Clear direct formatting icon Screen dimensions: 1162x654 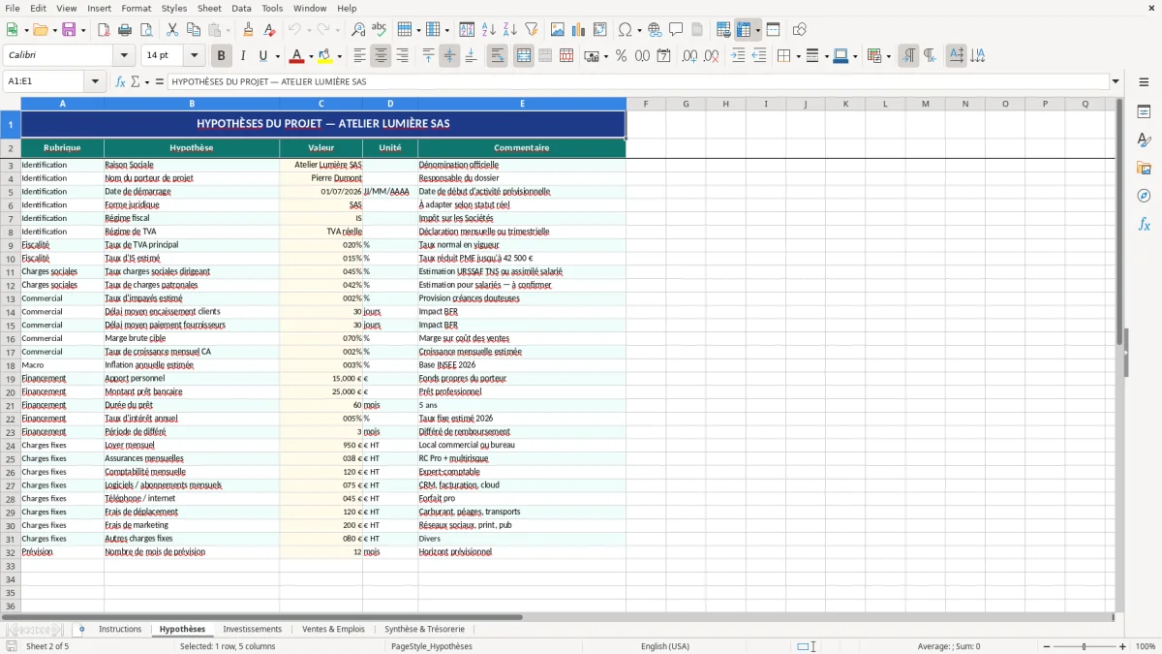point(269,30)
